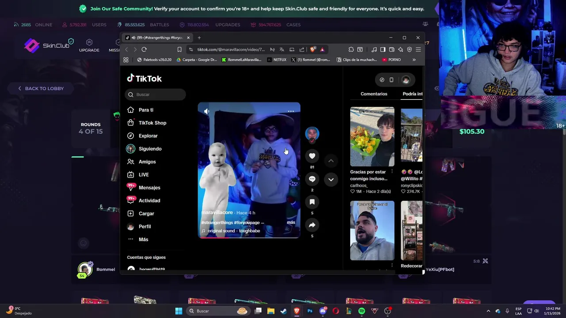This screenshot has width=566, height=318.
Task: Show hidden system tray icons
Action: 489,311
